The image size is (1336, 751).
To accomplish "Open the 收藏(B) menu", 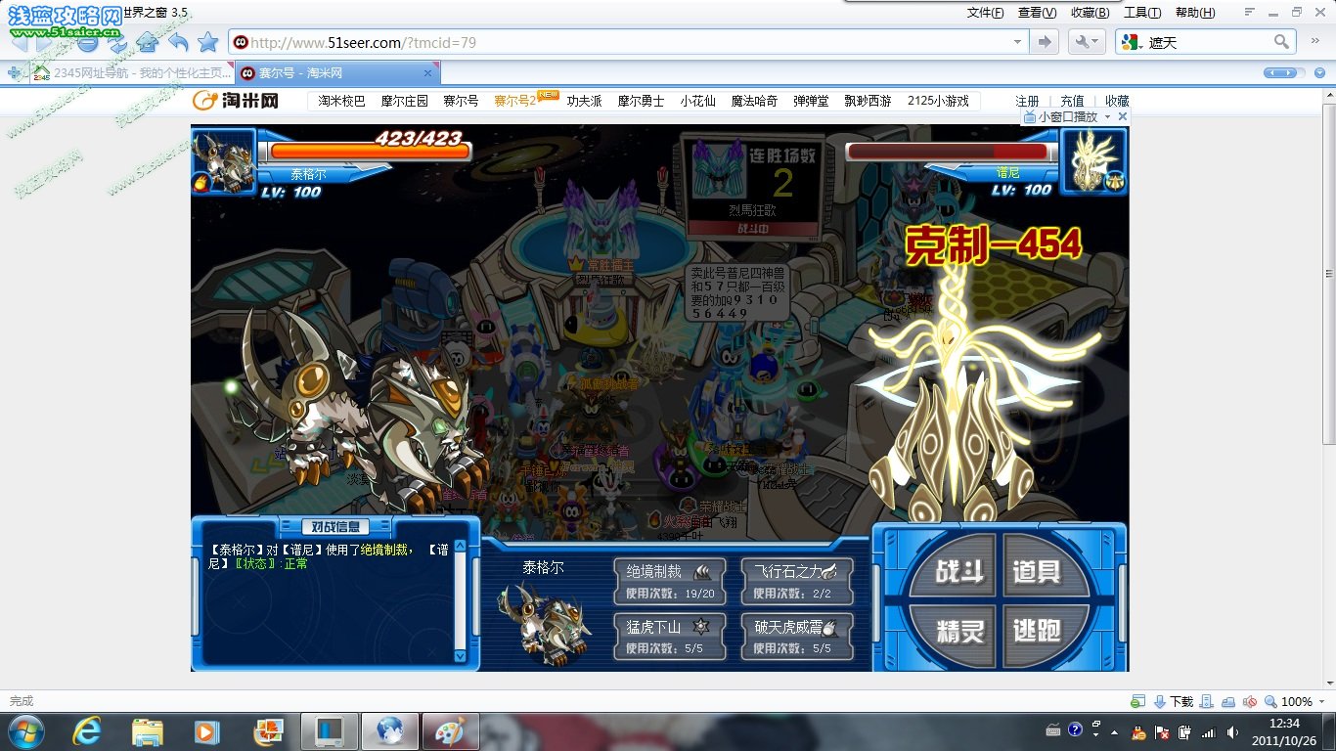I will pyautogui.click(x=1090, y=13).
